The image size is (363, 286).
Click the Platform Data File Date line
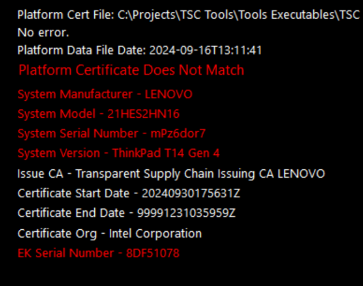(140, 50)
